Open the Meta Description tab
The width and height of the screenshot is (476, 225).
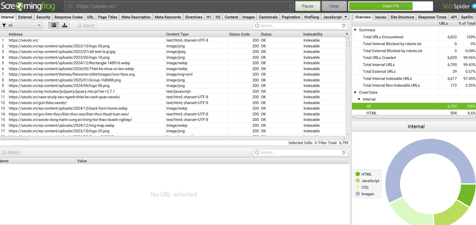[136, 17]
